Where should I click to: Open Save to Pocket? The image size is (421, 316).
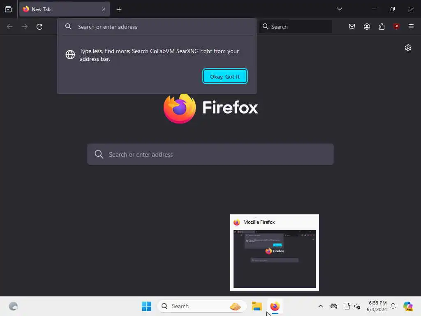(352, 26)
